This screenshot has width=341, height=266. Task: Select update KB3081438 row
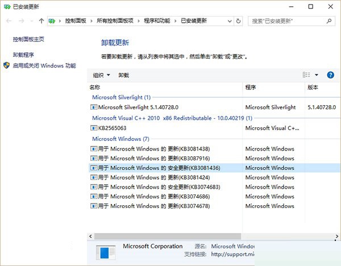(214, 149)
